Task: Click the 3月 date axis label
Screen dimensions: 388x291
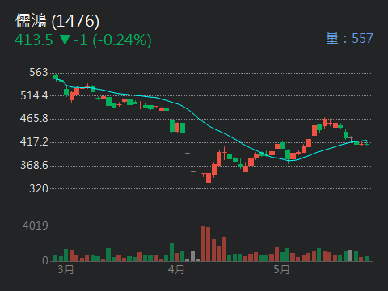Action: coord(65,269)
